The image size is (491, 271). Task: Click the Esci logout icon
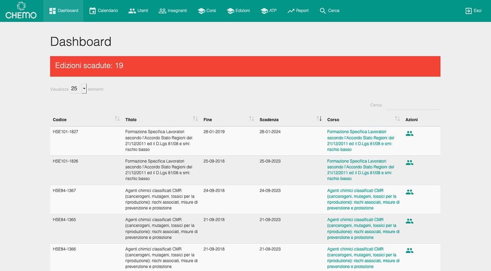click(x=468, y=11)
